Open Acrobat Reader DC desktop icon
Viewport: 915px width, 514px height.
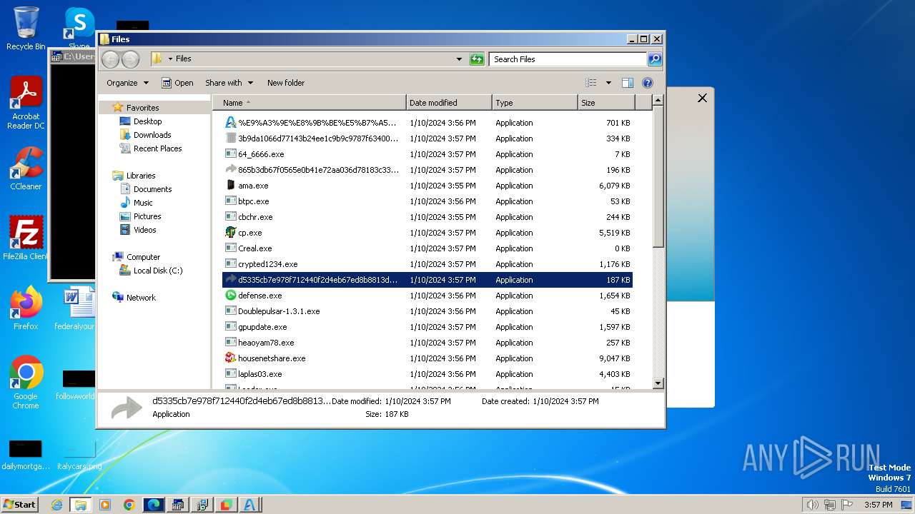click(26, 104)
